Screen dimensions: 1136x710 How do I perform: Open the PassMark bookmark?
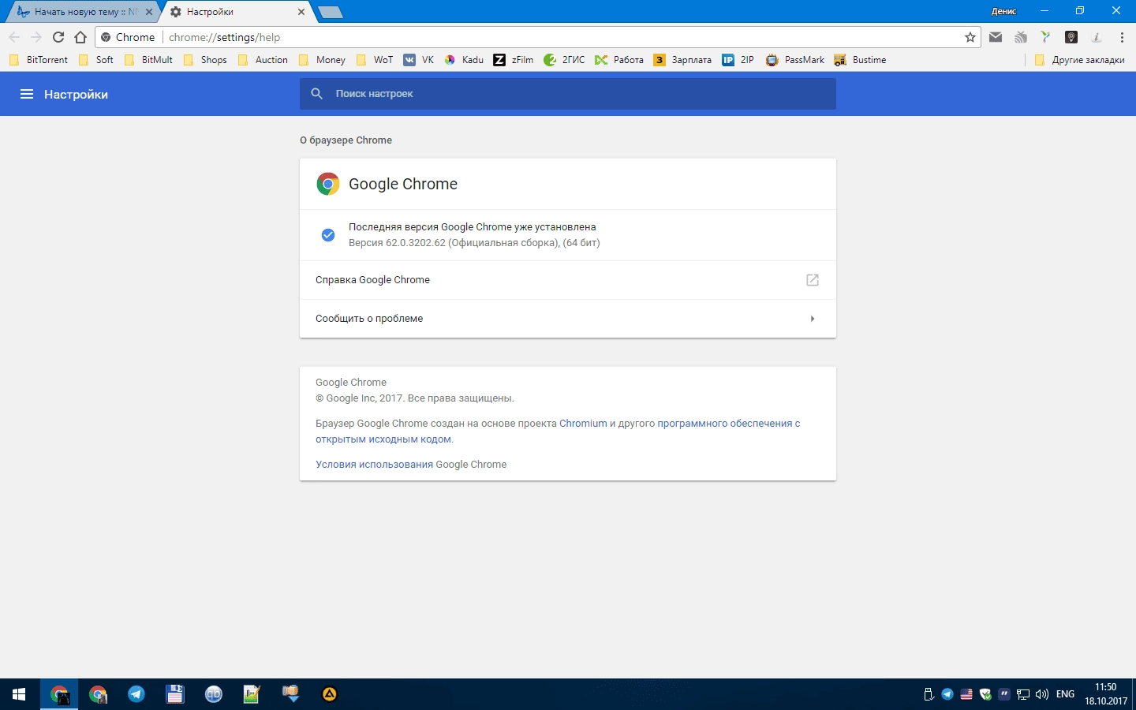coord(795,60)
